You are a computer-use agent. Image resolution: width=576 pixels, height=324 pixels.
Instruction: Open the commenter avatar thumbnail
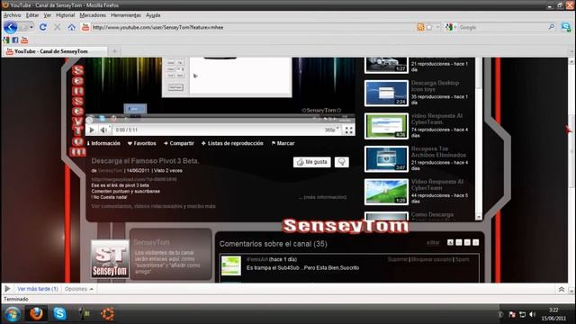(x=230, y=265)
